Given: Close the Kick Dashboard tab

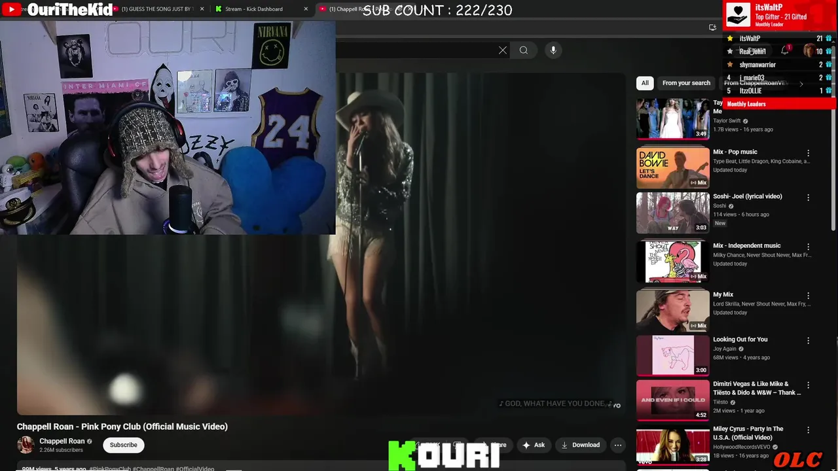Looking at the screenshot, I should pyautogui.click(x=306, y=9).
